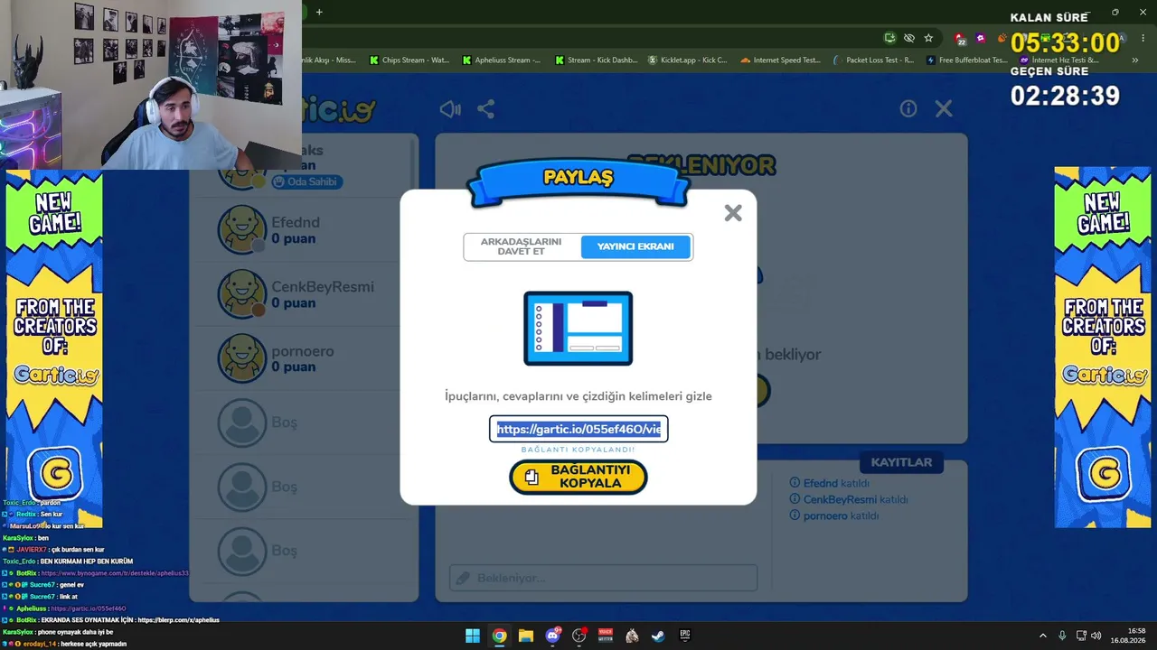The image size is (1157, 650).
Task: Open the horse-head app in the taskbar
Action: pos(632,636)
